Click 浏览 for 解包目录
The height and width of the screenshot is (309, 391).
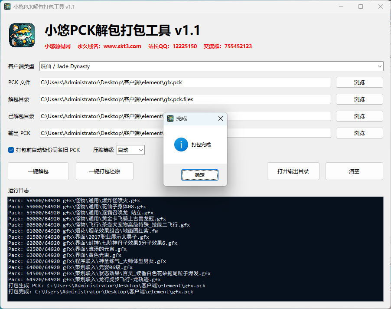[x=359, y=99]
